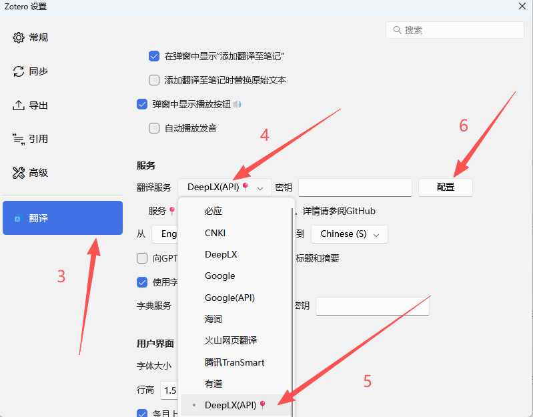Choose DeepLX(API) at the list bottom
This screenshot has width=533, height=417.
coord(236,405)
